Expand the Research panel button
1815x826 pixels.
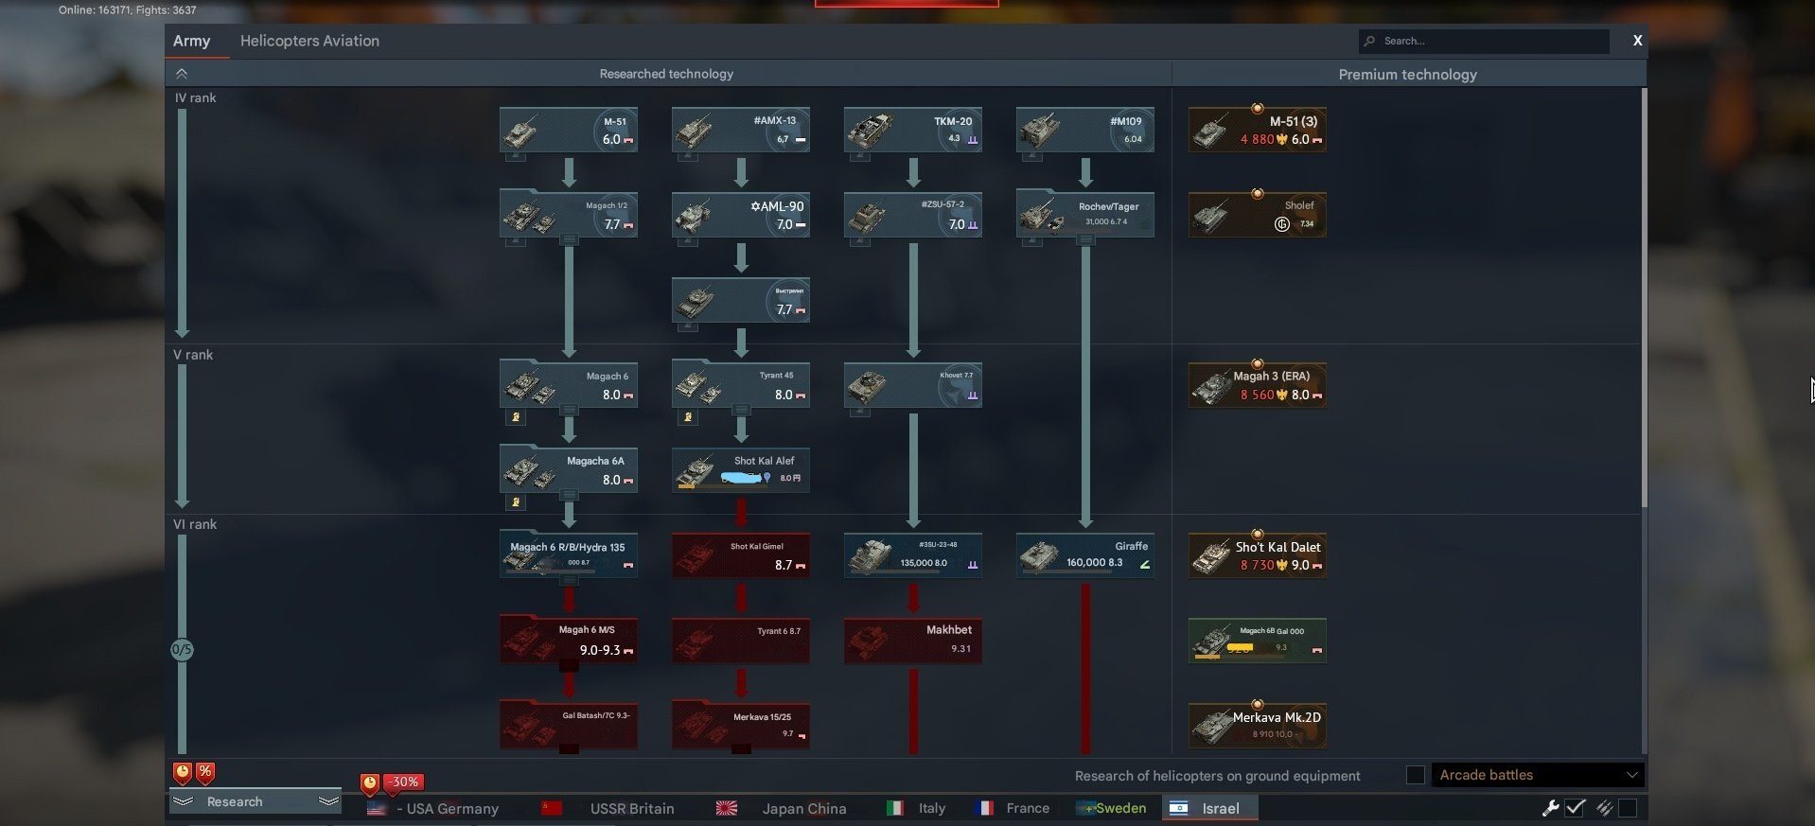coord(256,801)
